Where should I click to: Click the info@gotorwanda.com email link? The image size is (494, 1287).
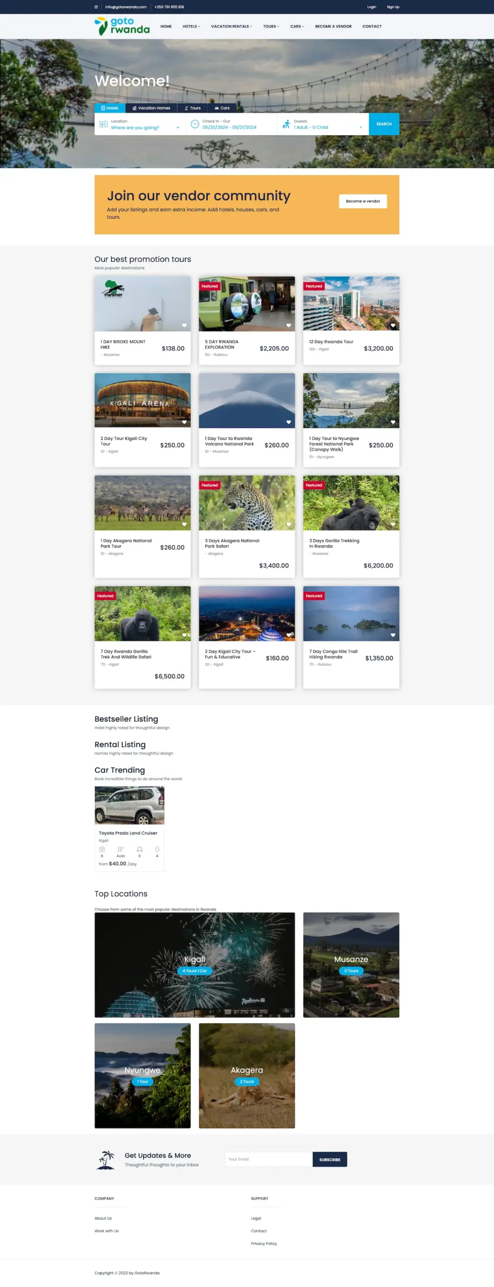click(126, 7)
